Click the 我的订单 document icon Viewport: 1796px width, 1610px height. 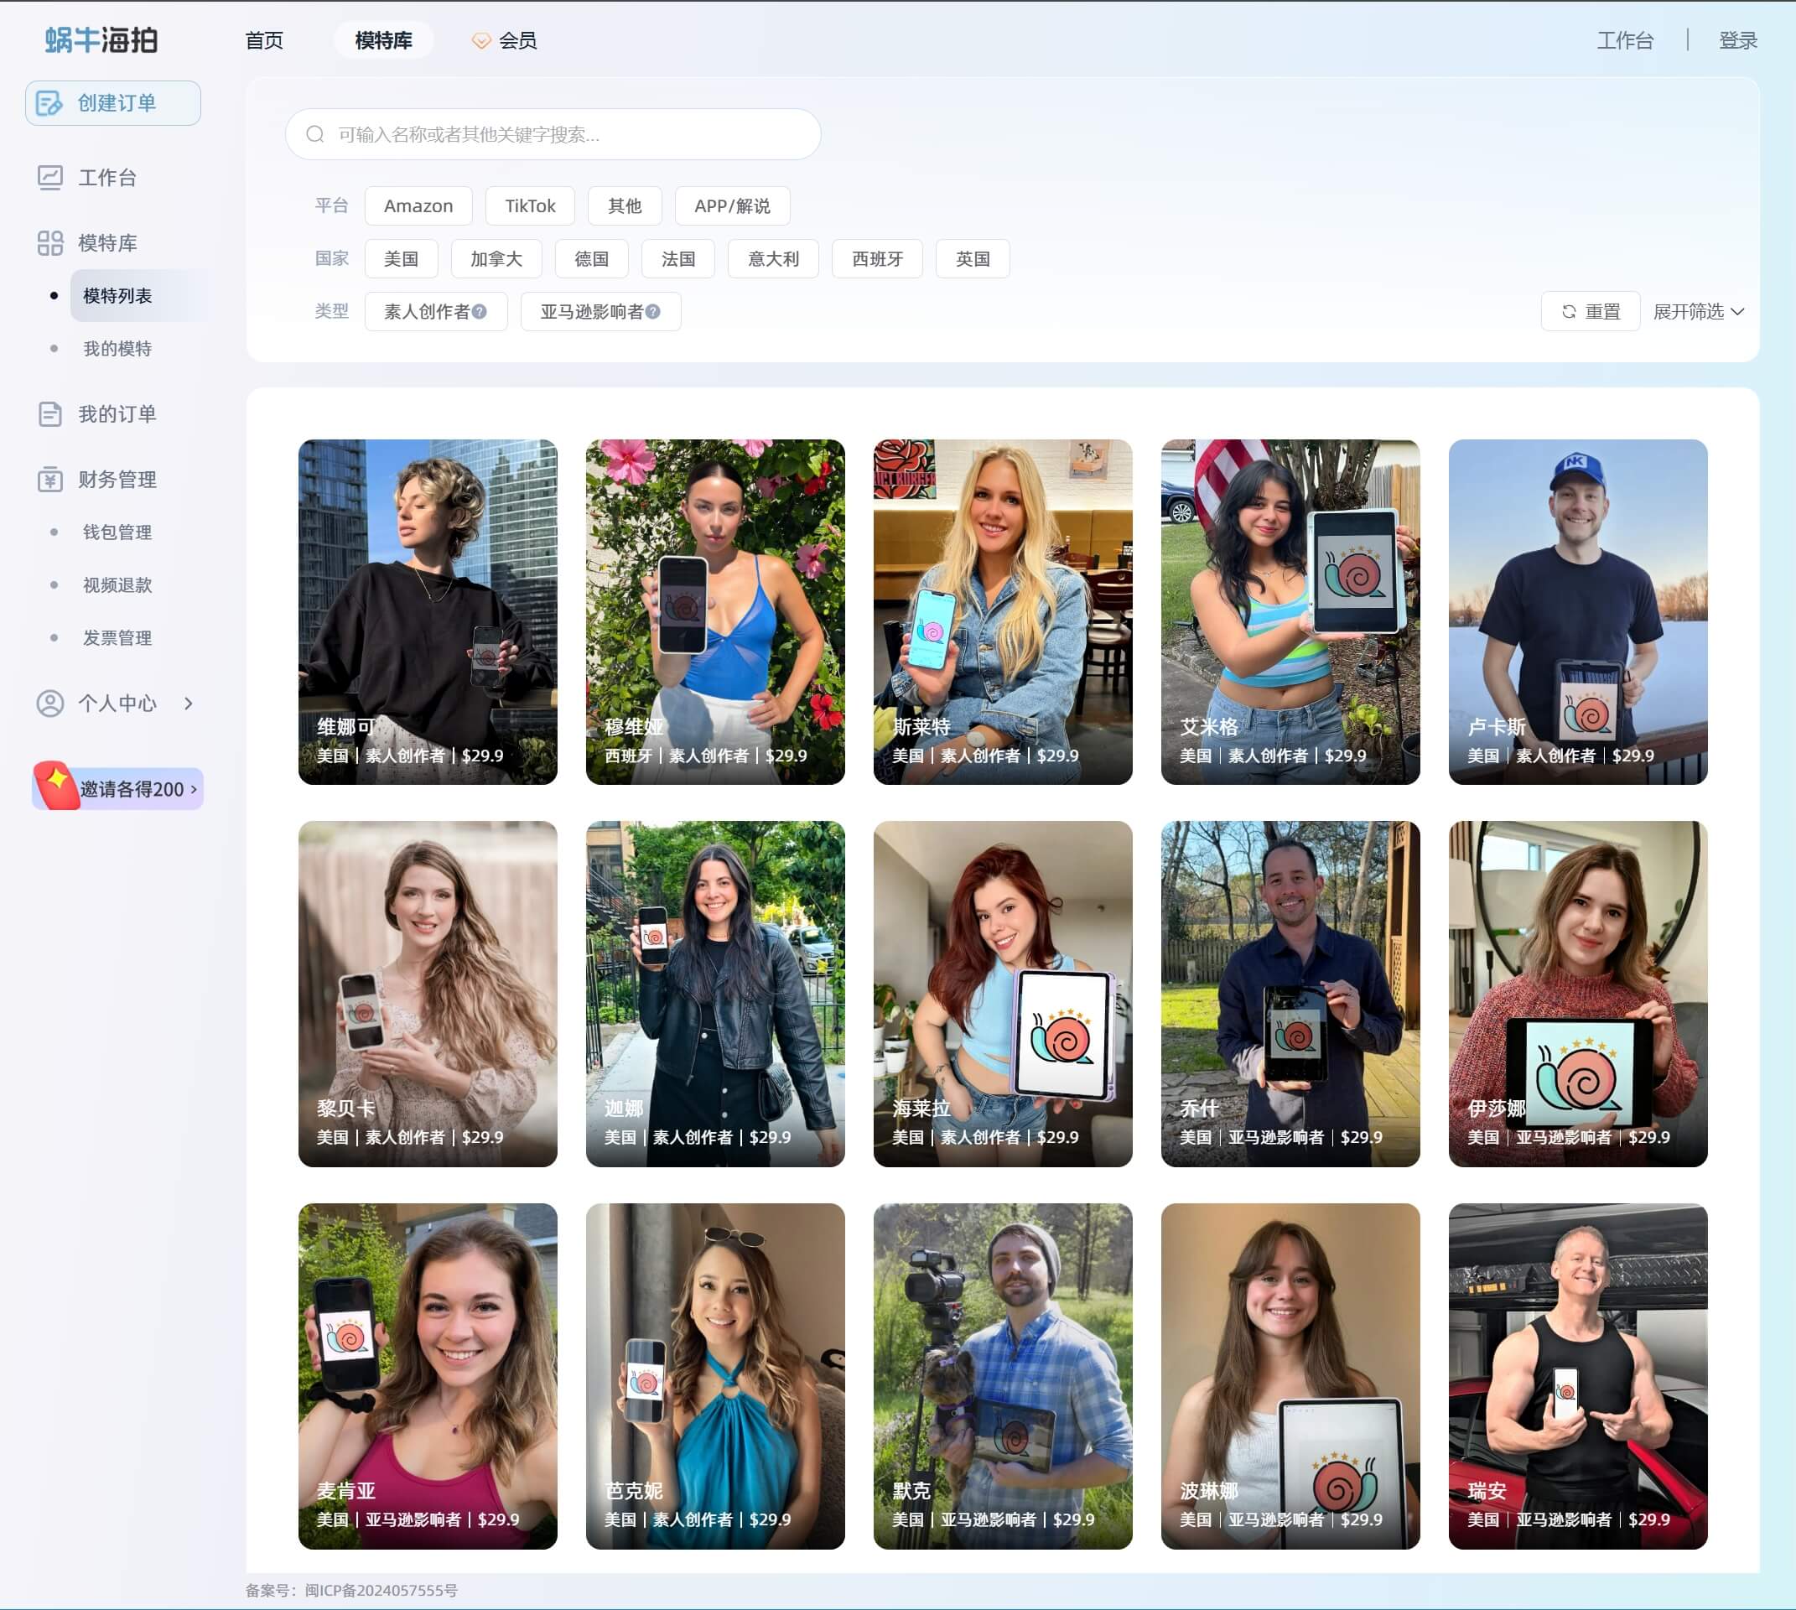pos(49,414)
